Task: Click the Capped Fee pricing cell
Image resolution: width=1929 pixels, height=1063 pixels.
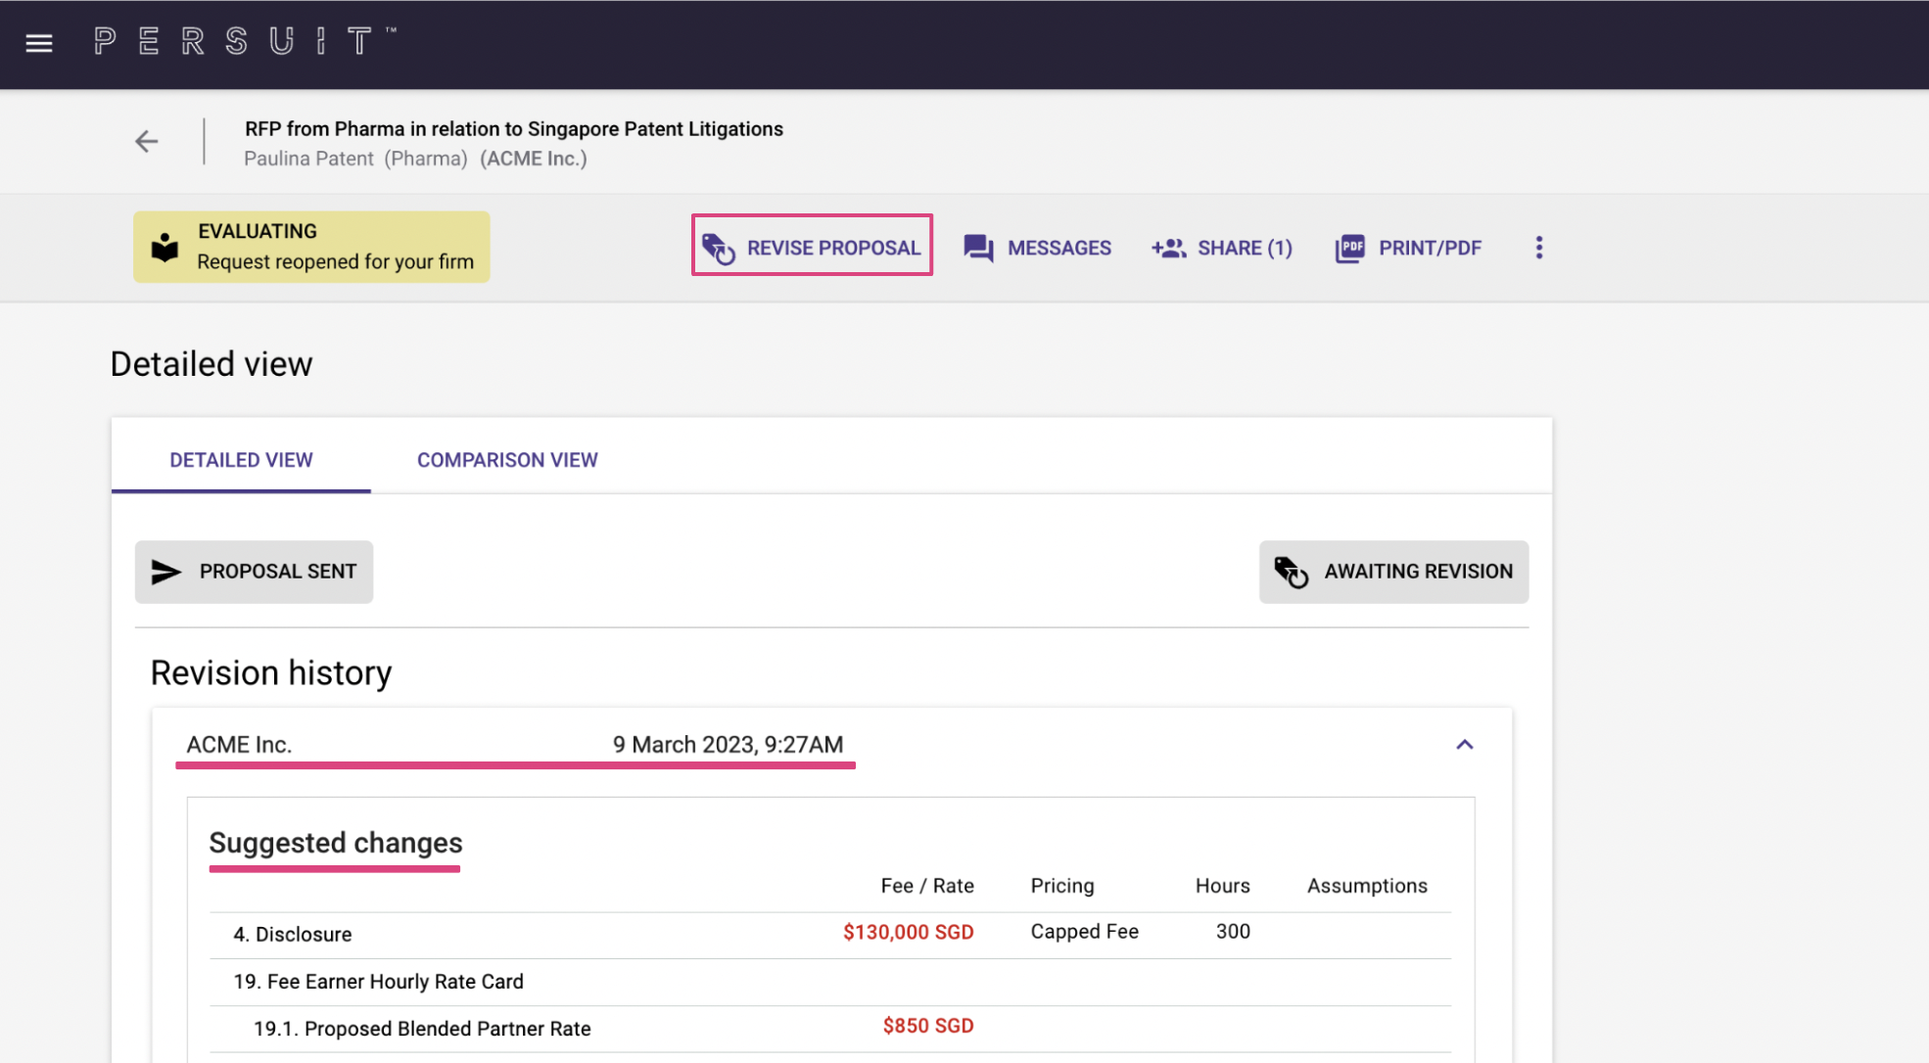Action: click(1084, 932)
